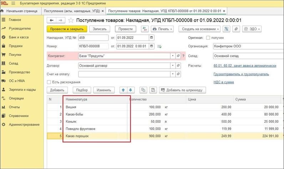Open the Печать dropdown menu
This screenshot has height=169, width=284.
[x=162, y=29]
